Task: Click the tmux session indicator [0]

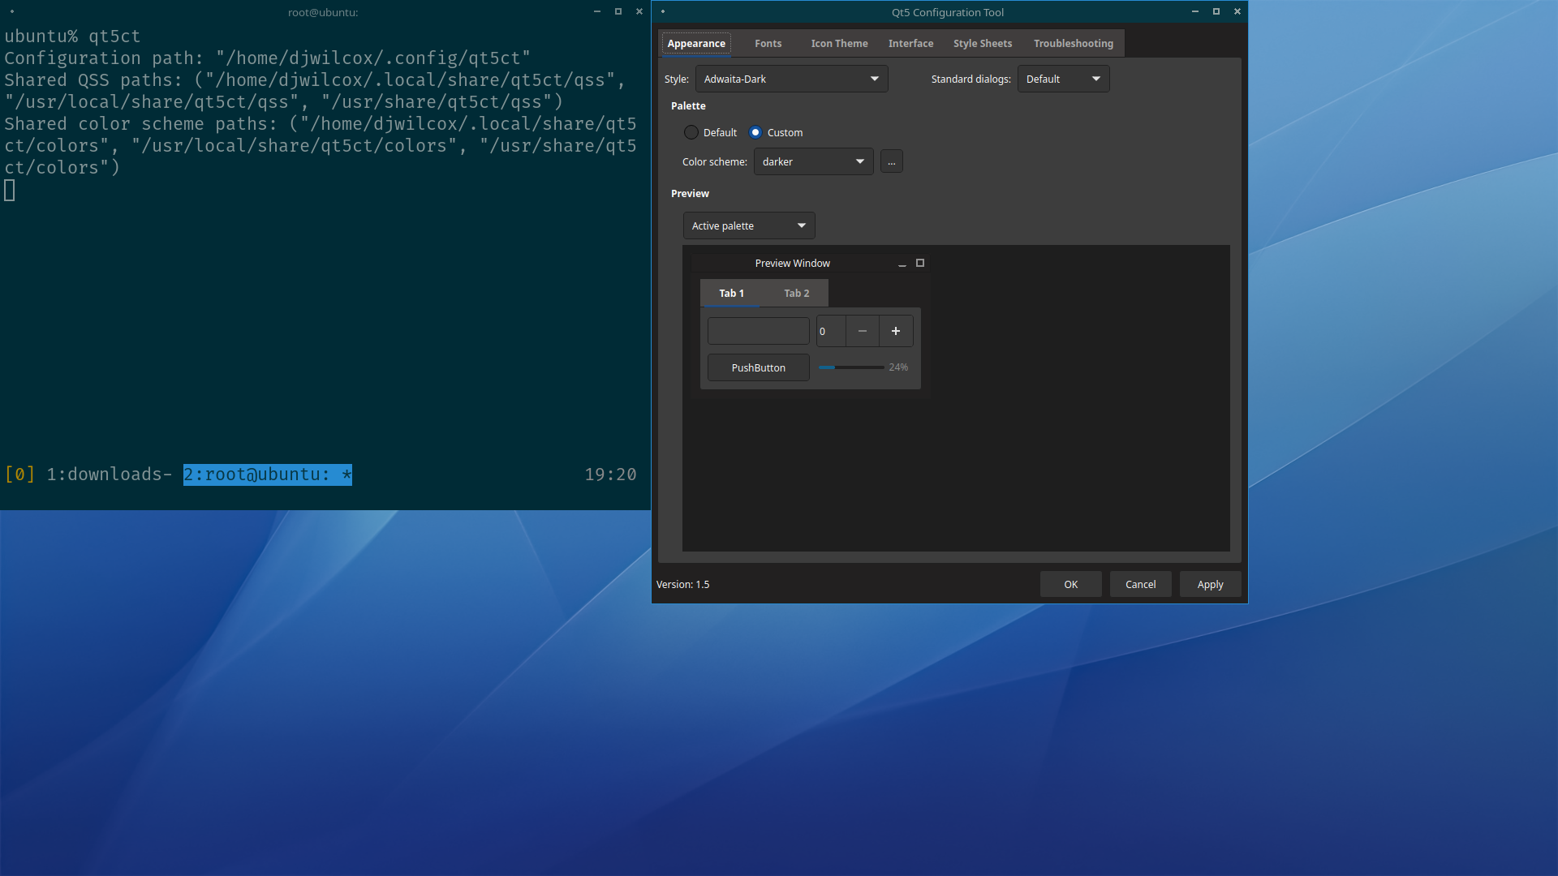Action: coord(19,474)
